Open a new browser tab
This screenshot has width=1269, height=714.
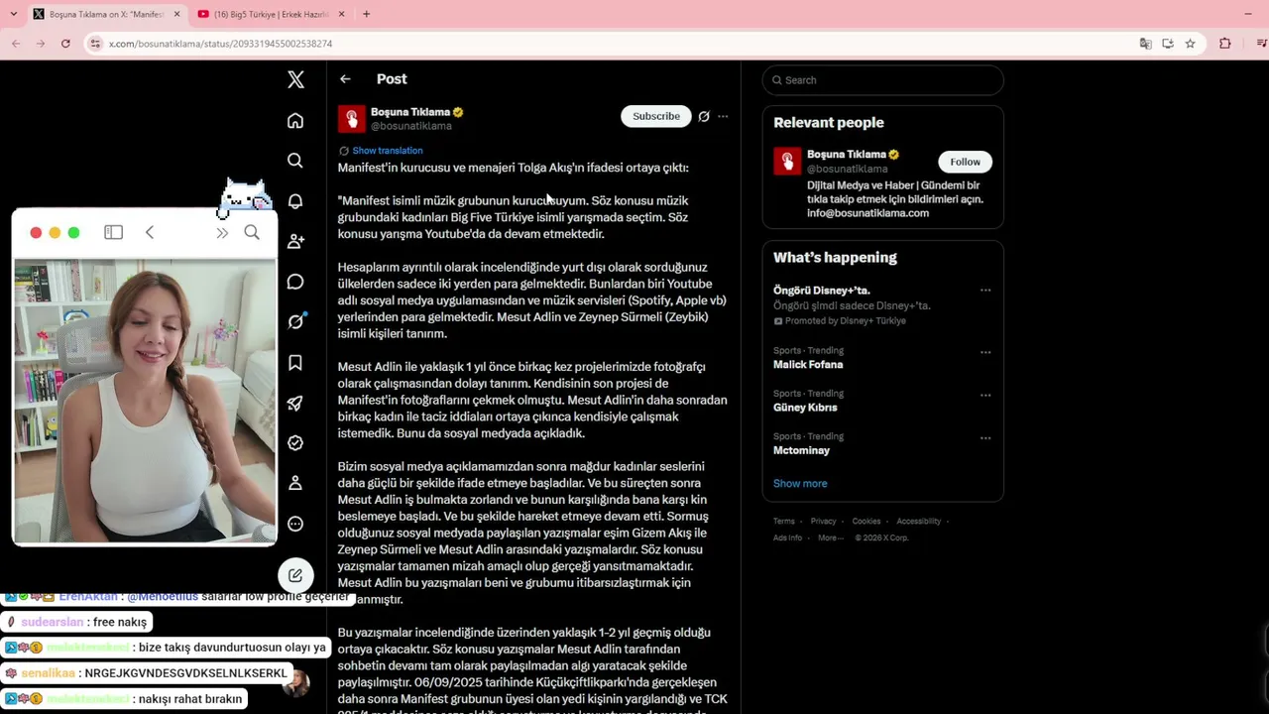click(x=366, y=14)
